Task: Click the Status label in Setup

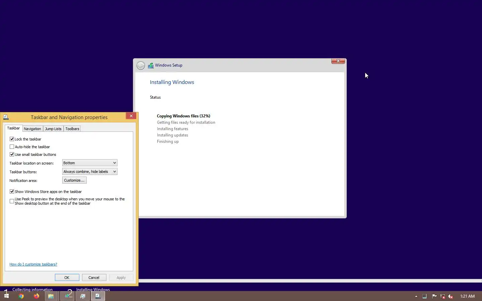Action: pyautogui.click(x=155, y=97)
